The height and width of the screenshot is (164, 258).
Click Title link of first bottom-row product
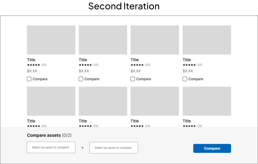coord(31,121)
